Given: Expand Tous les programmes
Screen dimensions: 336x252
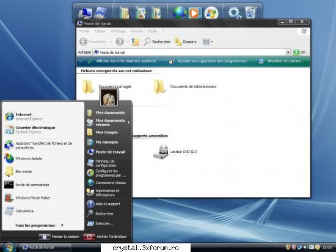Looking at the screenshot, I should (x=39, y=225).
